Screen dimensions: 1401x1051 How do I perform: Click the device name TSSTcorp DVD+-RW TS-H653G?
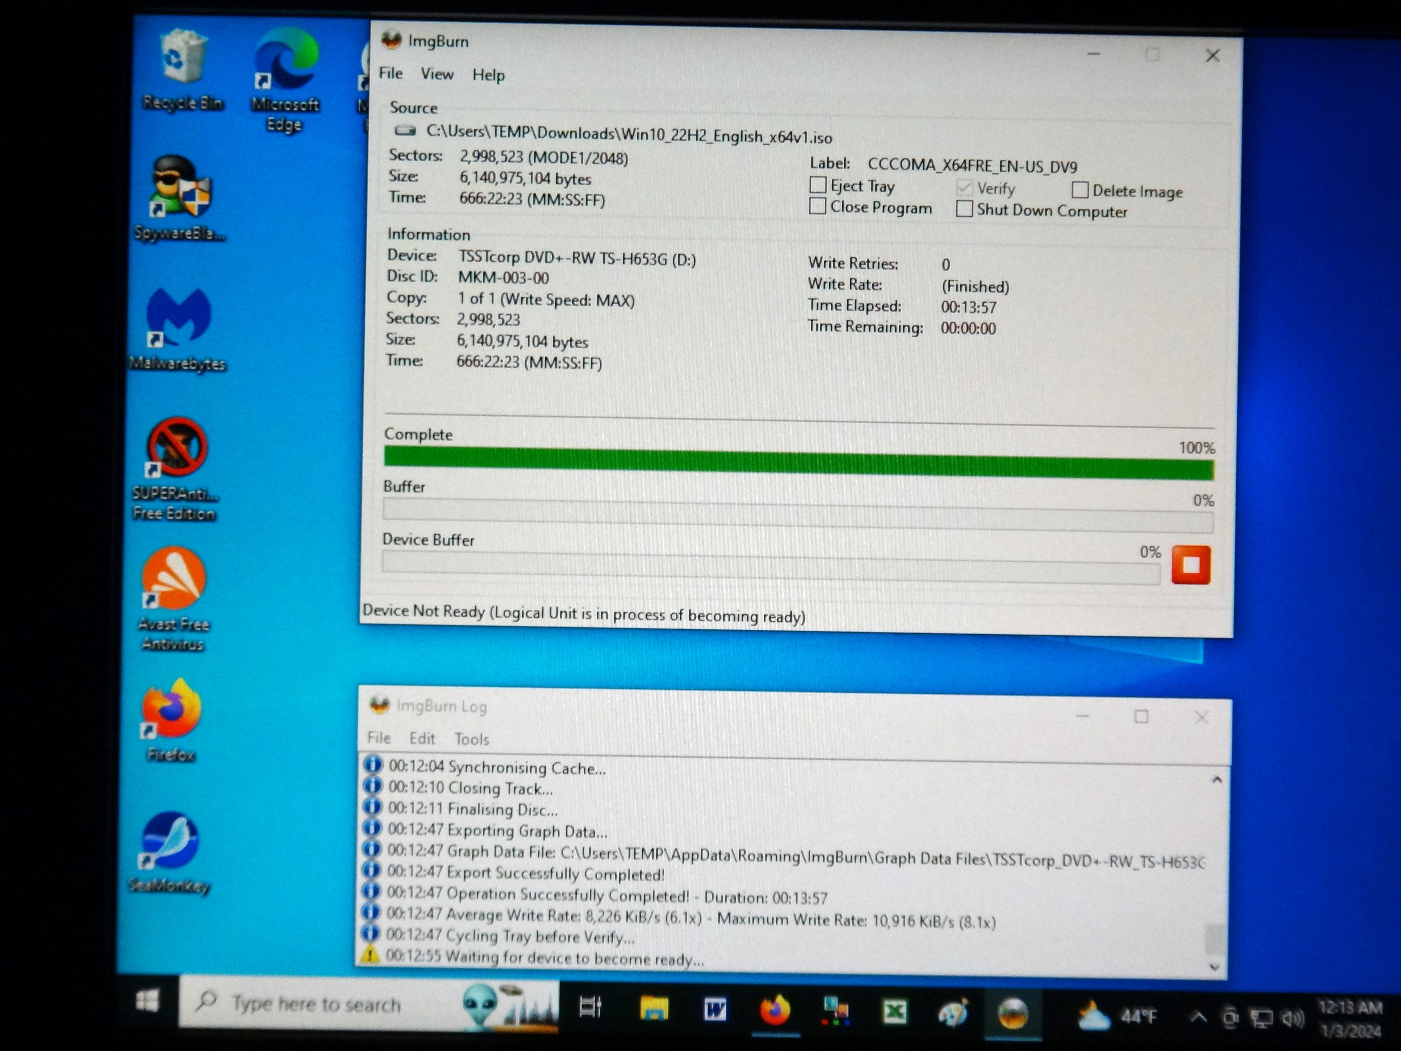click(577, 258)
